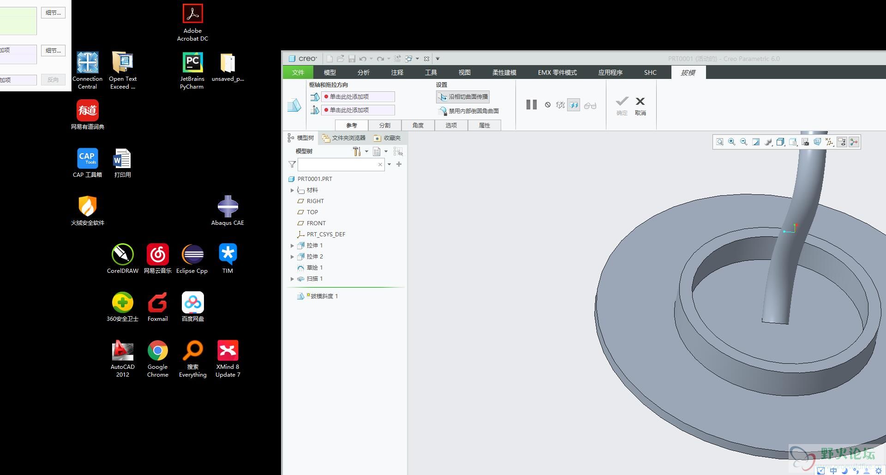Screen dimensions: 886x475
Task: Open the quick access toolbar customize arrow
Action: click(x=438, y=59)
